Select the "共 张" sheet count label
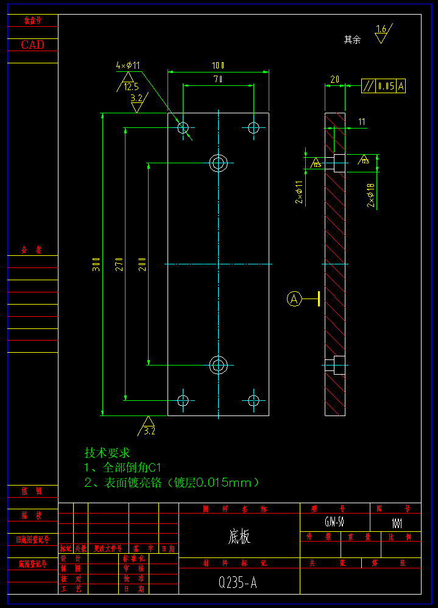This screenshot has height=608, width=438. [x=328, y=563]
